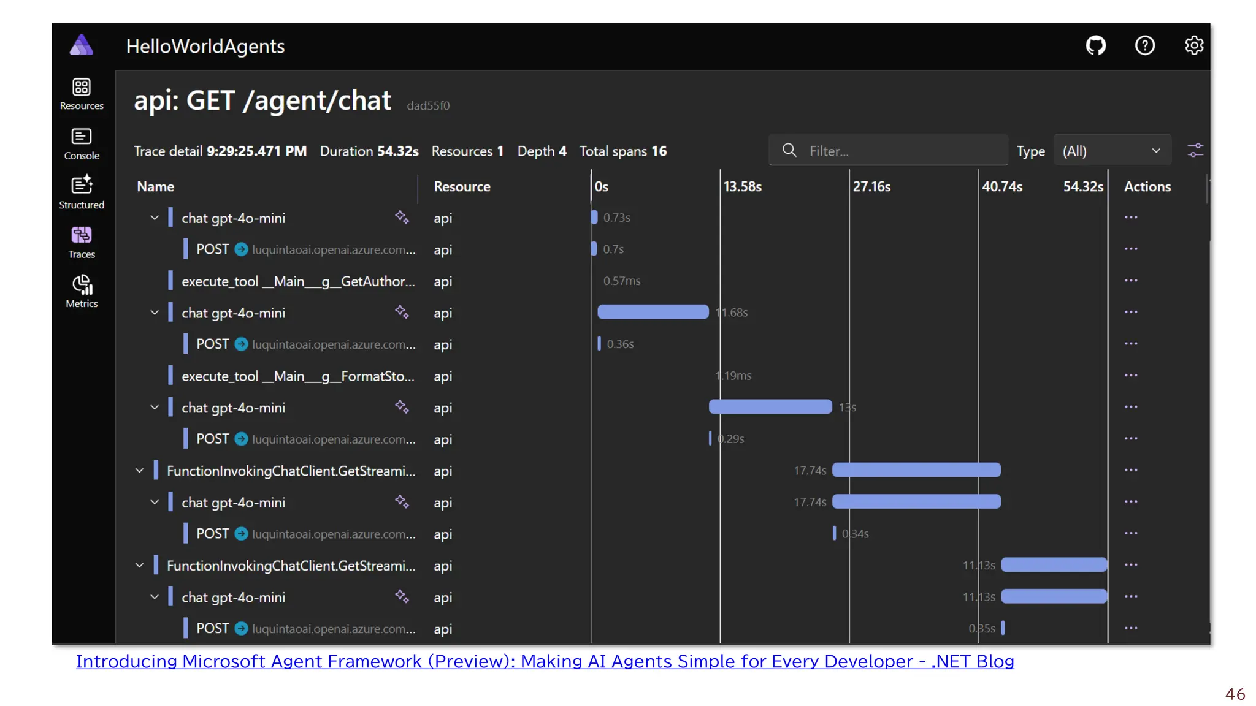Click GenAI sparkle icon on 11.13s chat row

(402, 596)
